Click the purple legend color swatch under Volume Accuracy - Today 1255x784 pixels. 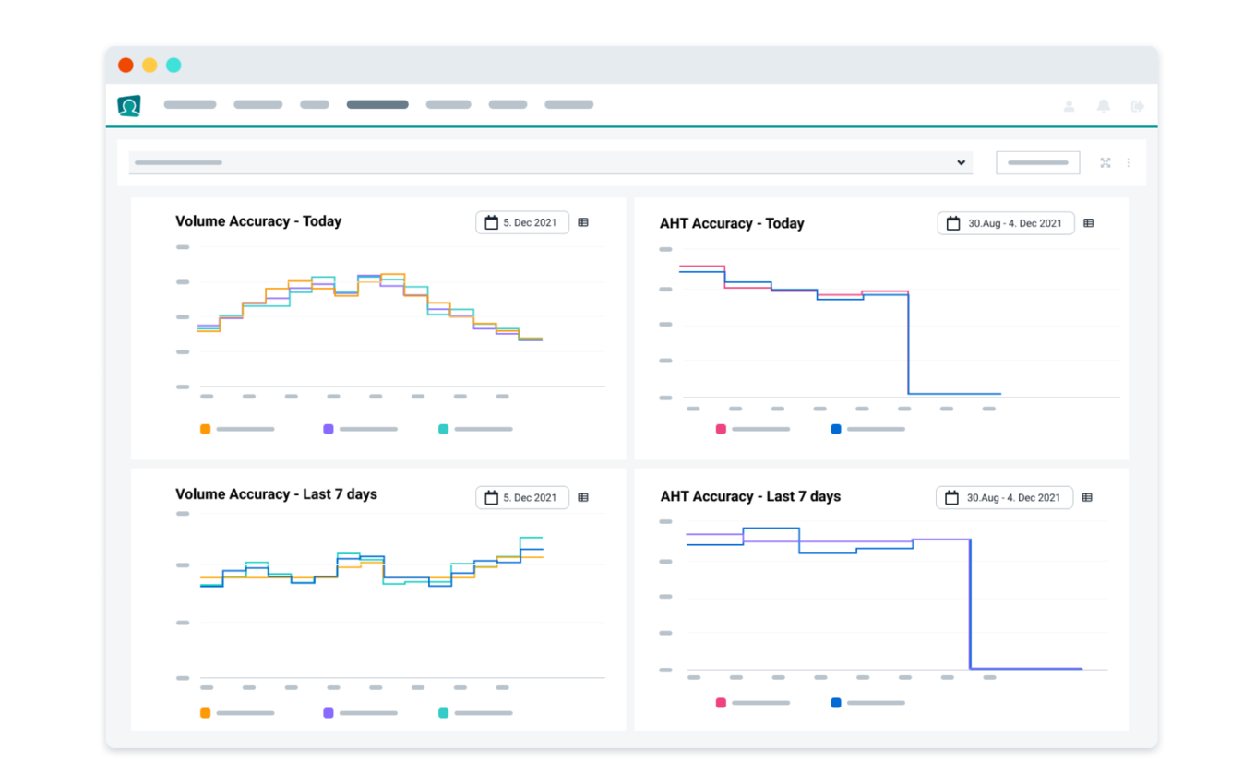pos(328,429)
